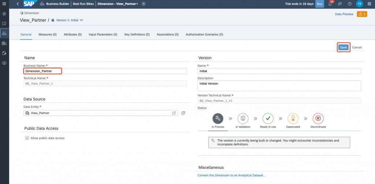Click the Version Name input field
Screen dimensions: 375x184
(x=279, y=71)
